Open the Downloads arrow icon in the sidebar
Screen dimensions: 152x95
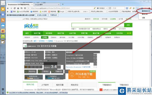[3, 15]
